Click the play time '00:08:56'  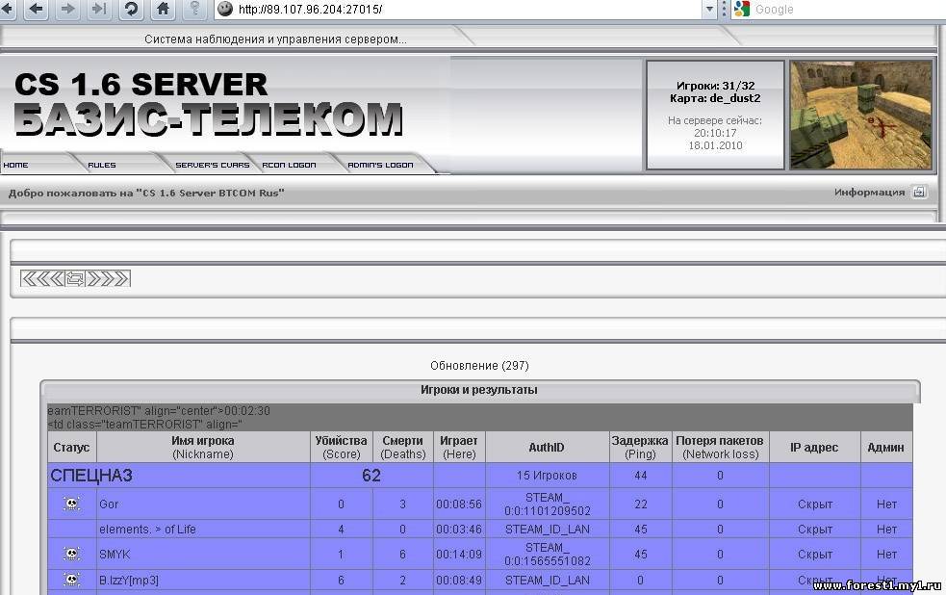458,504
